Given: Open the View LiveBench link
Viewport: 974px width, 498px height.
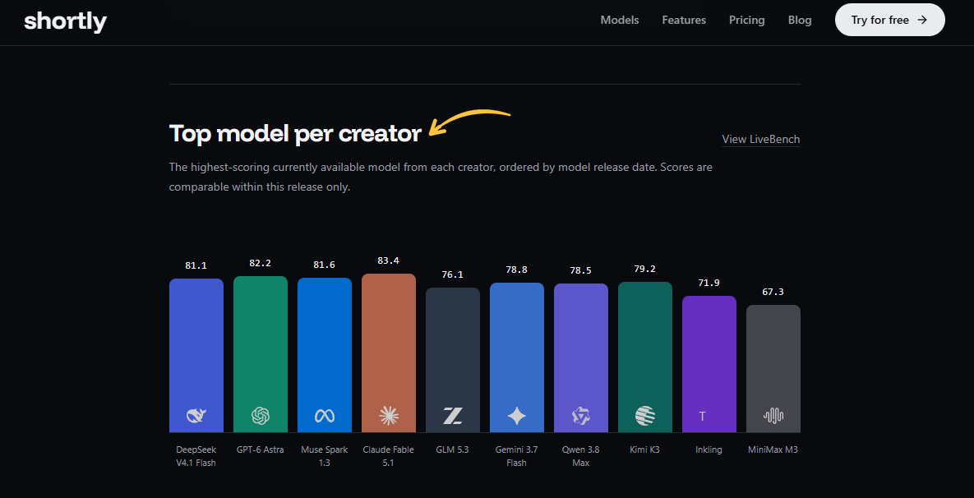Looking at the screenshot, I should (760, 139).
